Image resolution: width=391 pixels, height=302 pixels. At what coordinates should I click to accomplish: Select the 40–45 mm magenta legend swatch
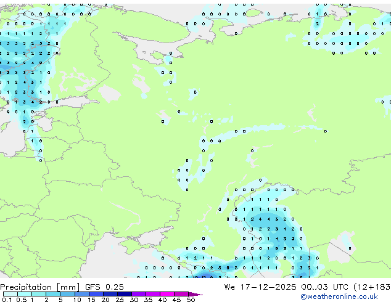tap(167, 294)
